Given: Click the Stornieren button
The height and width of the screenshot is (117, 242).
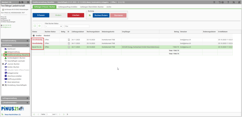Looking at the screenshot, I should click(x=118, y=15).
